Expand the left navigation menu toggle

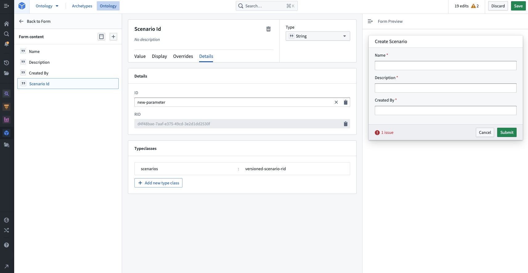pos(6,6)
